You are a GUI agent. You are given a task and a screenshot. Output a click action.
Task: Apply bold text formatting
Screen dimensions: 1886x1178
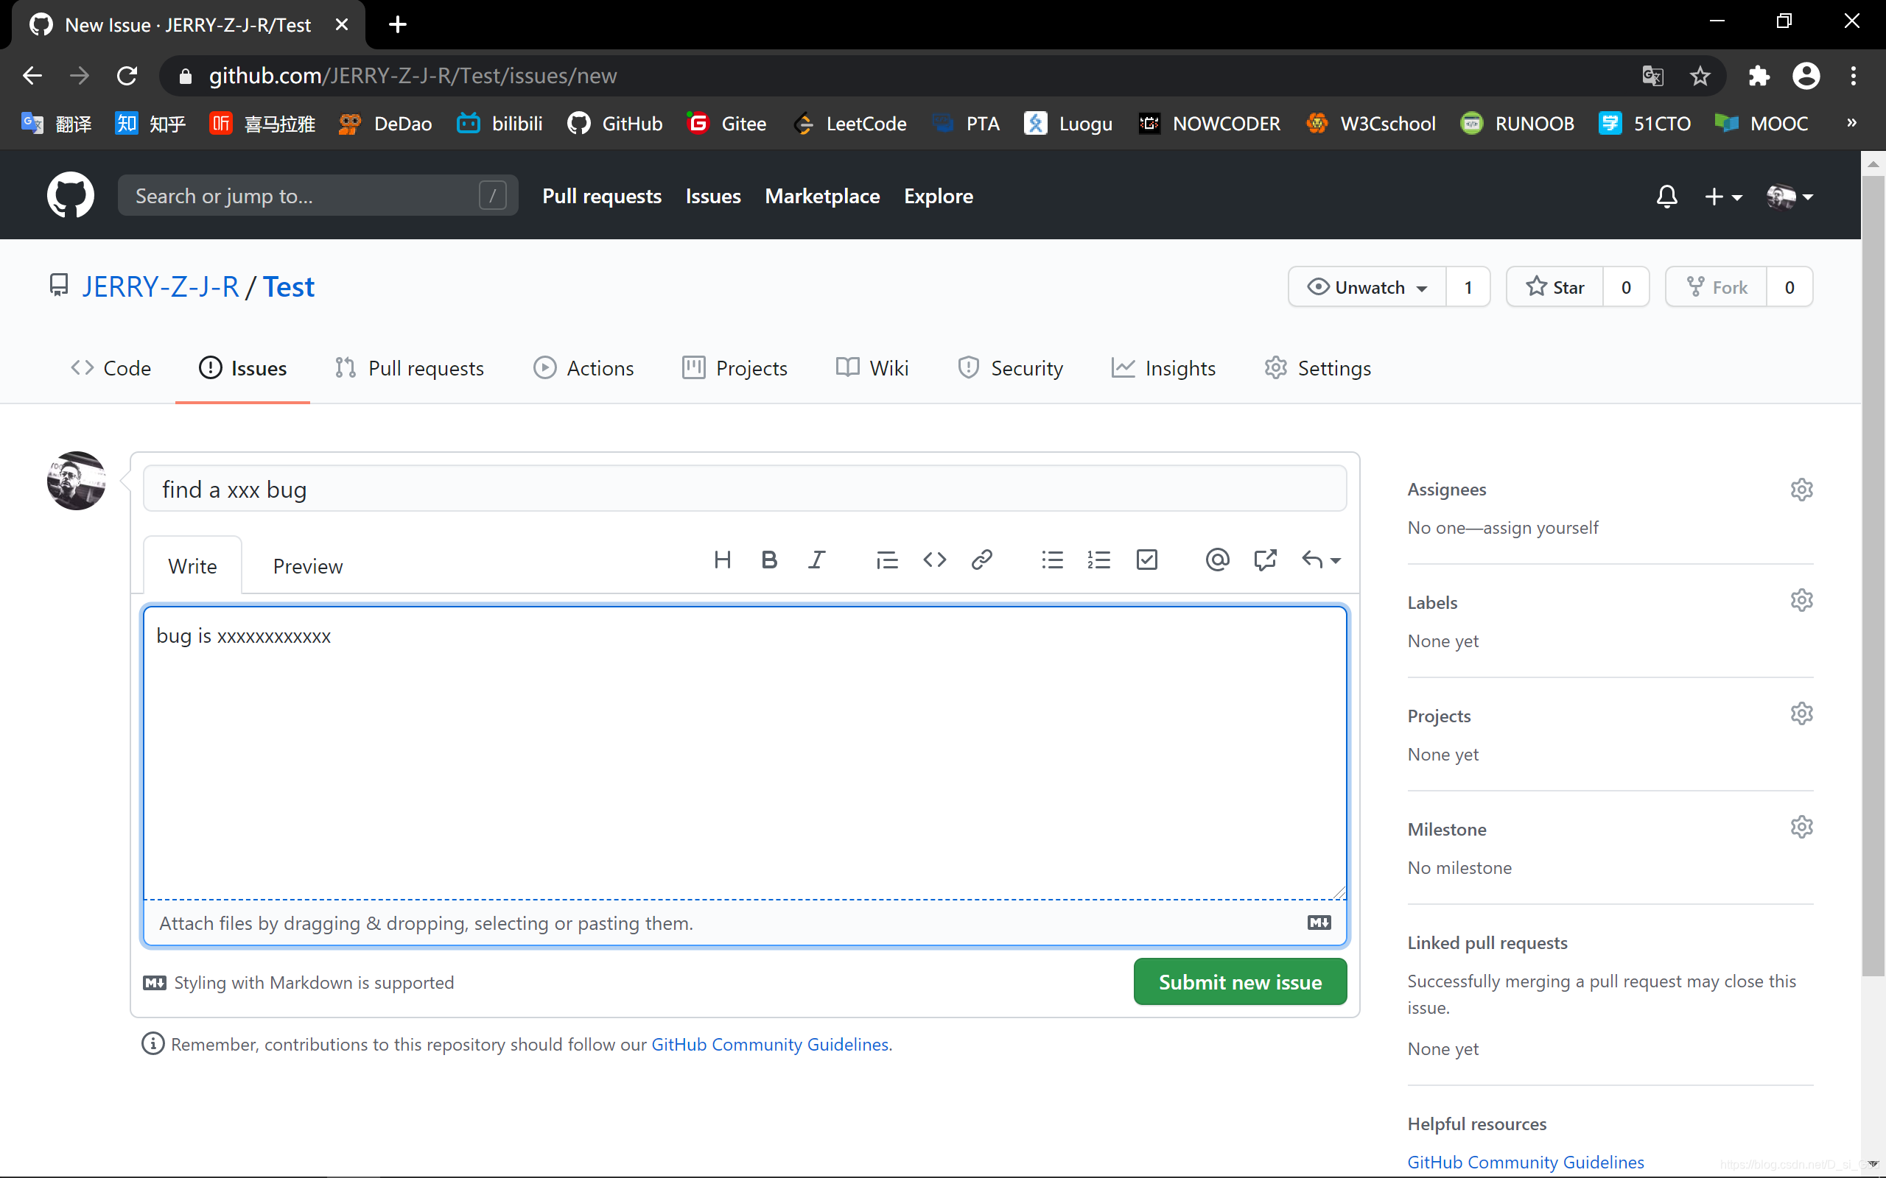click(768, 560)
